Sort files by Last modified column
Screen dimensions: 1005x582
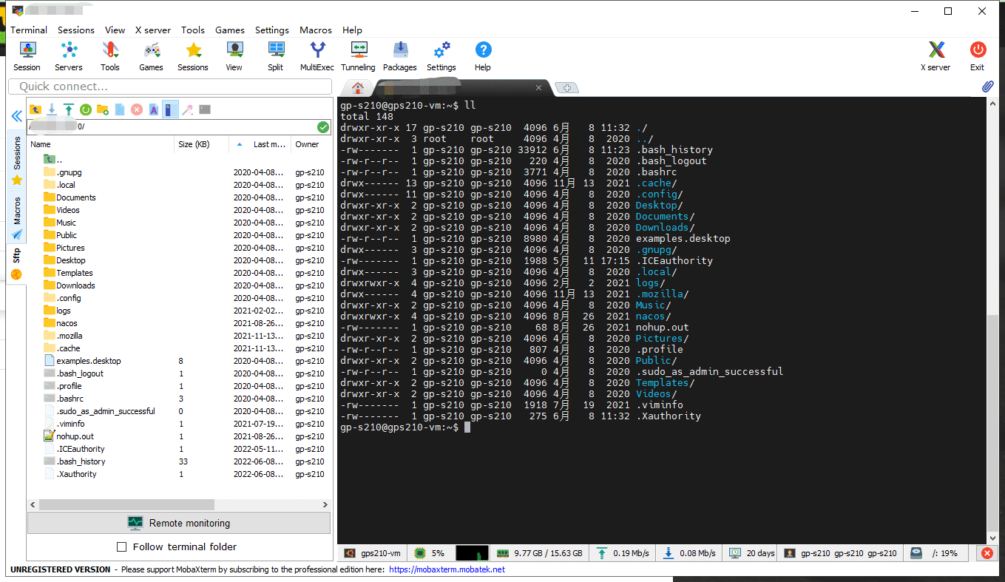point(268,145)
